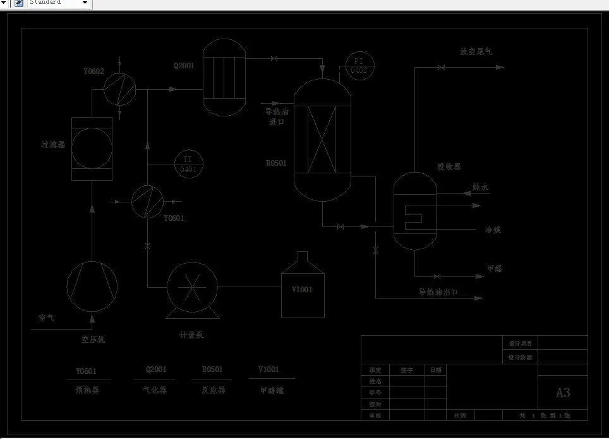Select the valve on reactor bottom outlet line
The height and width of the screenshot is (439, 609).
tap(341, 226)
